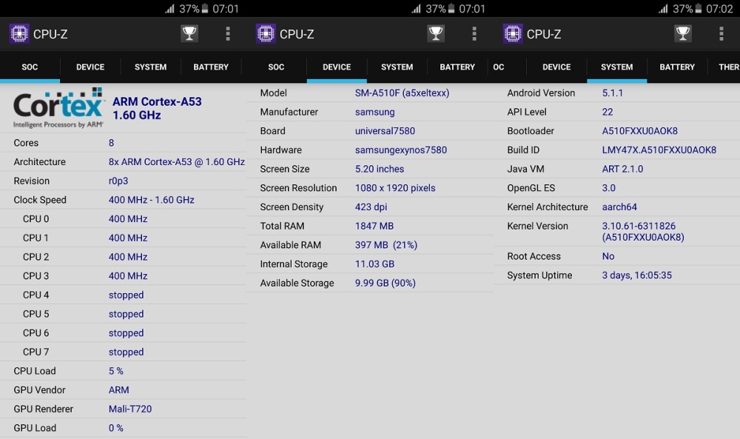This screenshot has height=439, width=740.
Task: Select DEVICE tab in middle panel
Action: pyautogui.click(x=337, y=67)
